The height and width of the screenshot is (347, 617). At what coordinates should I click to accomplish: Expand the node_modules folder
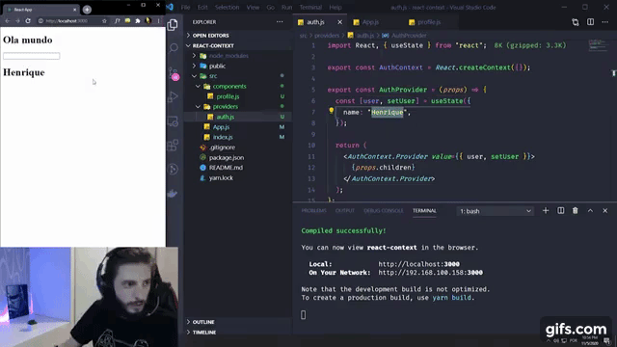[238, 56]
